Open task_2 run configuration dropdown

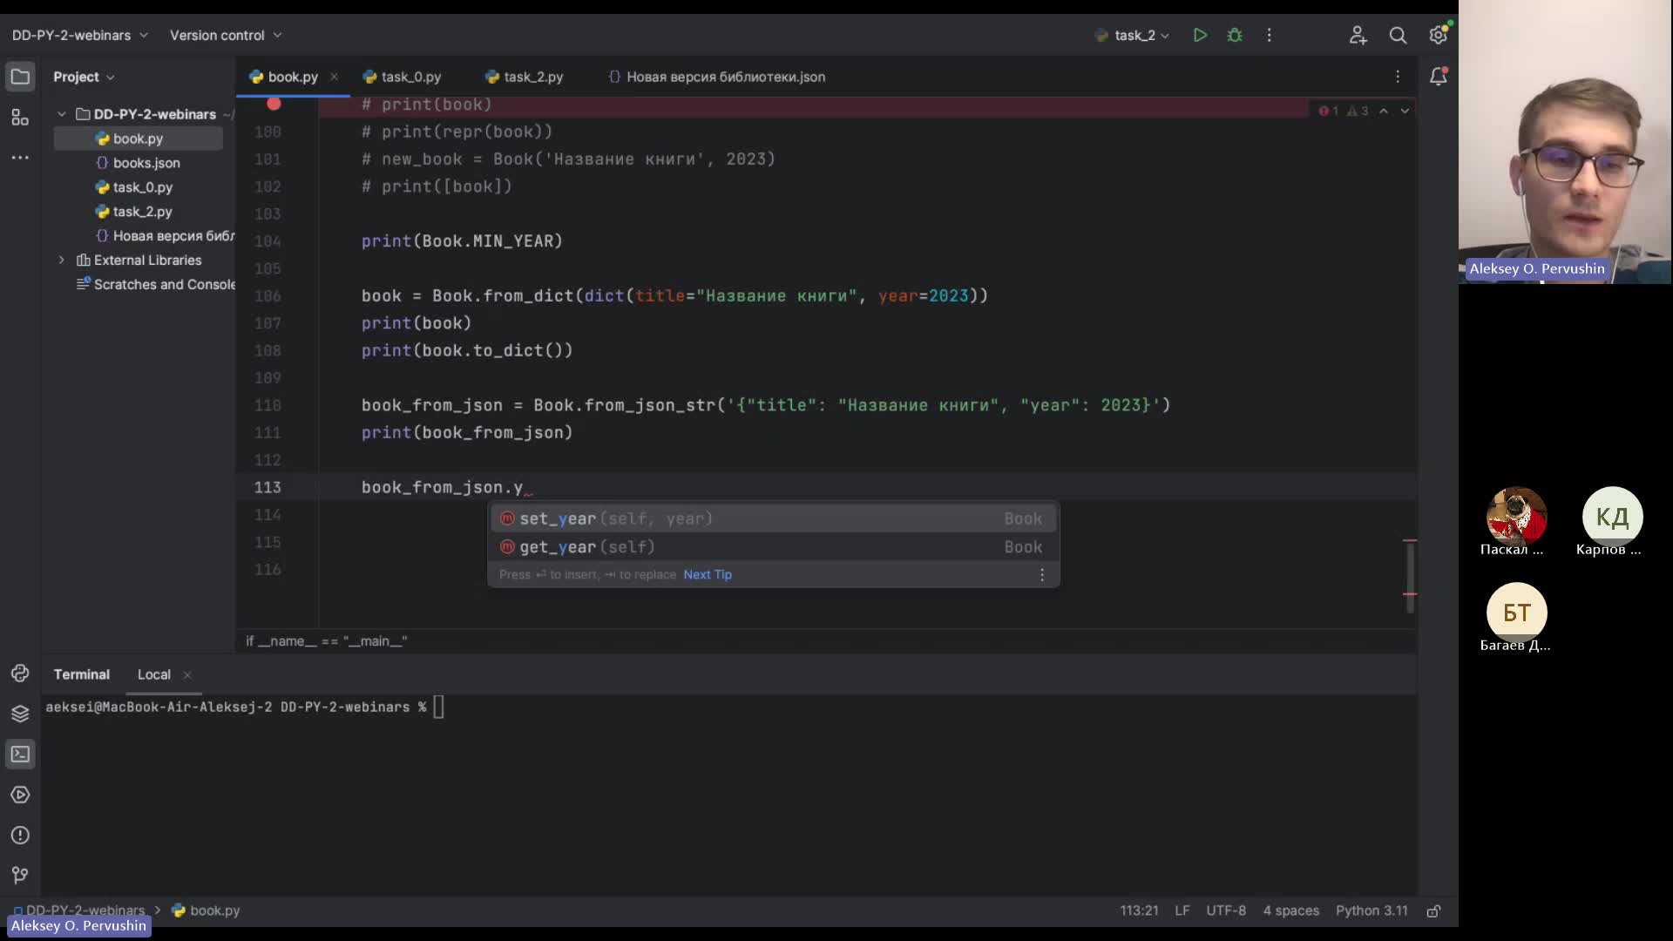pos(1132,35)
